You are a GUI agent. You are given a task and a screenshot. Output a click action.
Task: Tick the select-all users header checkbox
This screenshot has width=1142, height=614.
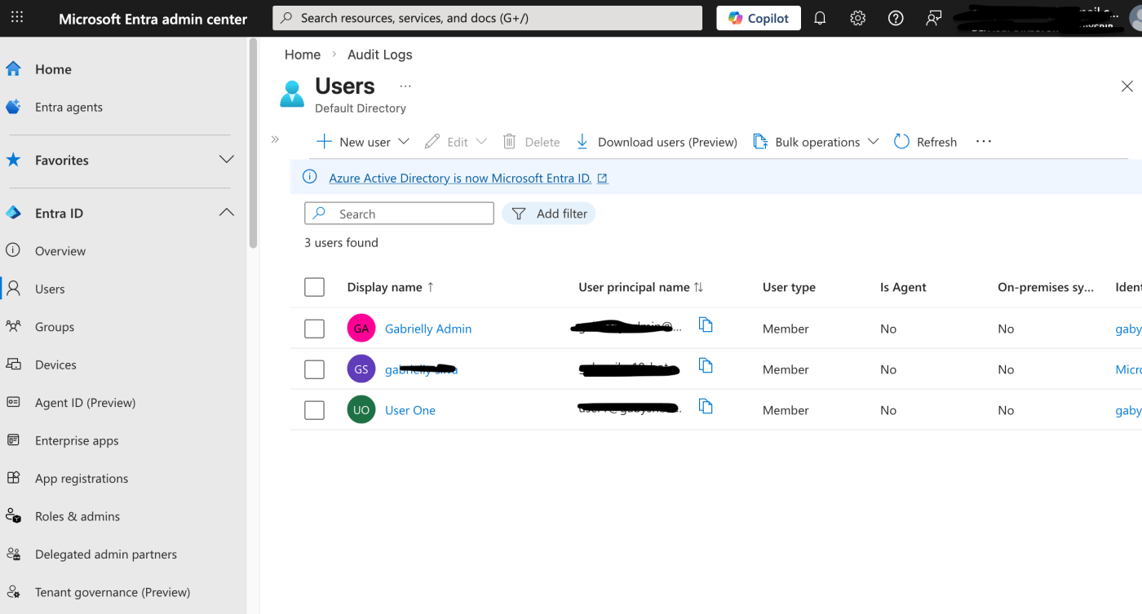[x=314, y=287]
